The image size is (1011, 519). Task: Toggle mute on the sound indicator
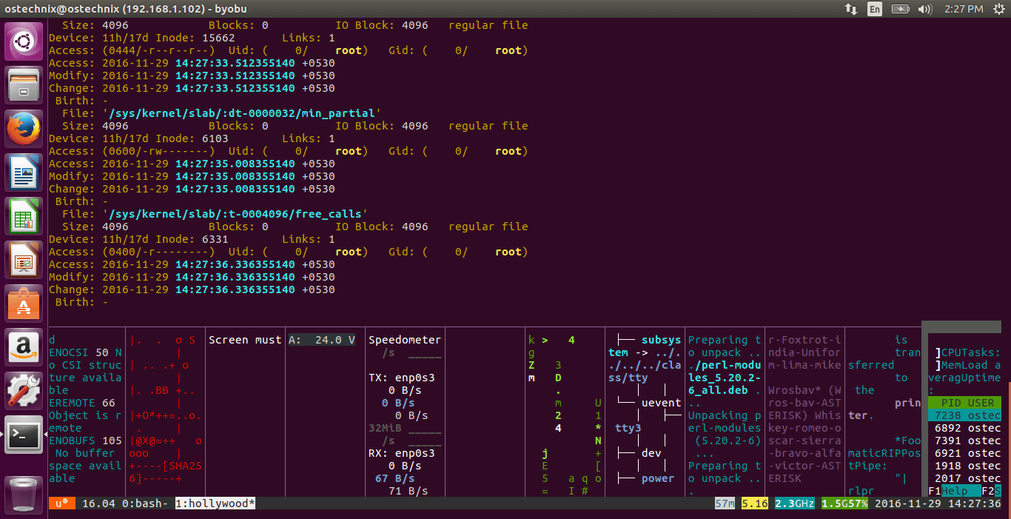tap(925, 9)
